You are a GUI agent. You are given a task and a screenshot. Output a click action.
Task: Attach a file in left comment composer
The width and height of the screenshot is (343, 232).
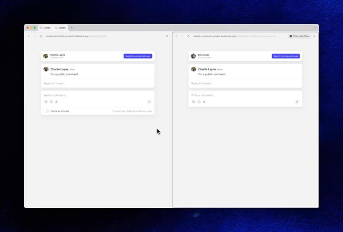coord(56,102)
